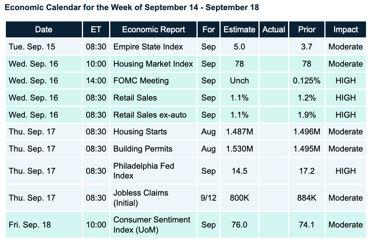Select the Housing Market Index row
The image size is (375, 247).
(153, 64)
